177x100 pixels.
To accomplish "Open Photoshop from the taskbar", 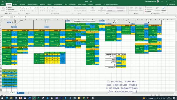I will (x=61, y=98).
